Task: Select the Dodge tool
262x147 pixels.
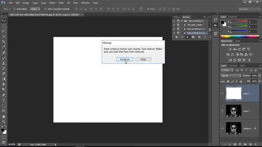Action: pos(4,89)
